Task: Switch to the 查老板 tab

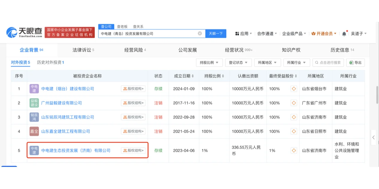Action: click(122, 26)
